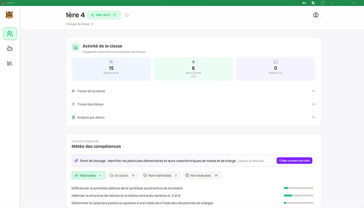Screen dimensions: 364x208
Task: Open the classes (people) sidebar section
Action: tap(10, 34)
